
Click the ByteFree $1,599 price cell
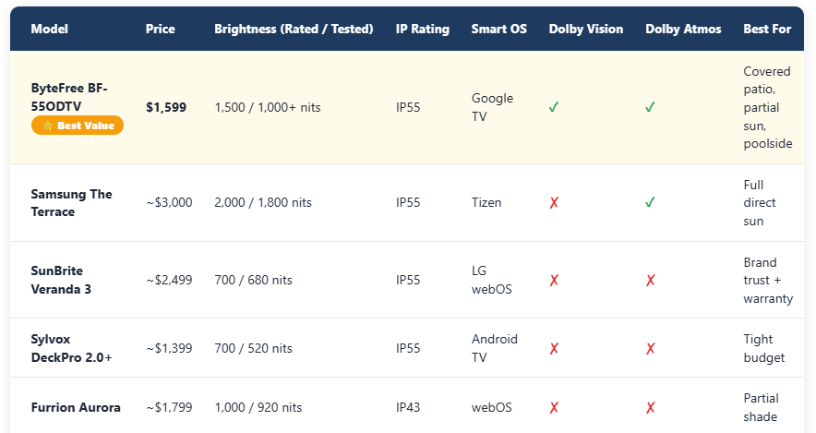166,107
